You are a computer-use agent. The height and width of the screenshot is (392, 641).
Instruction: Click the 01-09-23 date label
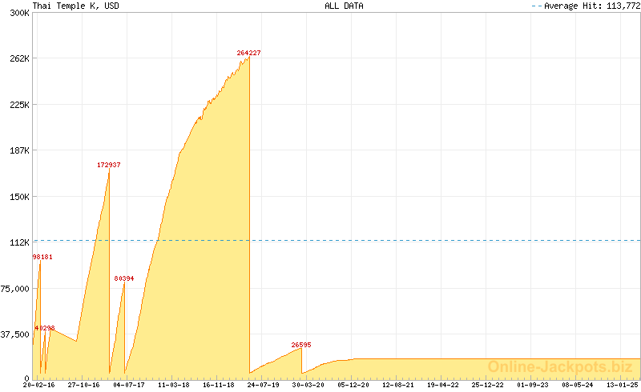tap(531, 385)
